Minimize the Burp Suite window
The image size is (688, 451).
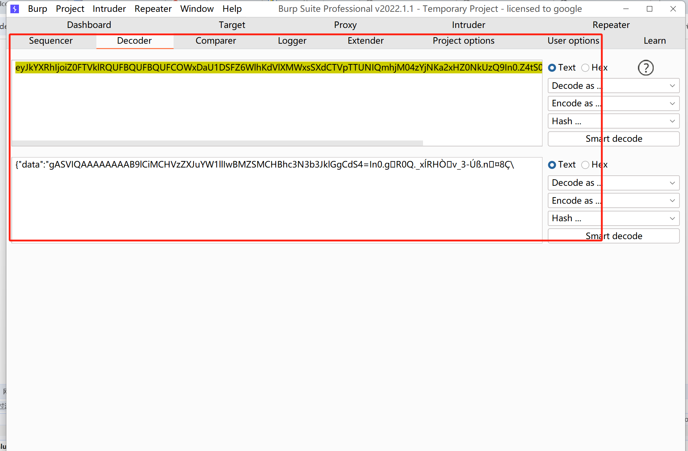pos(626,9)
